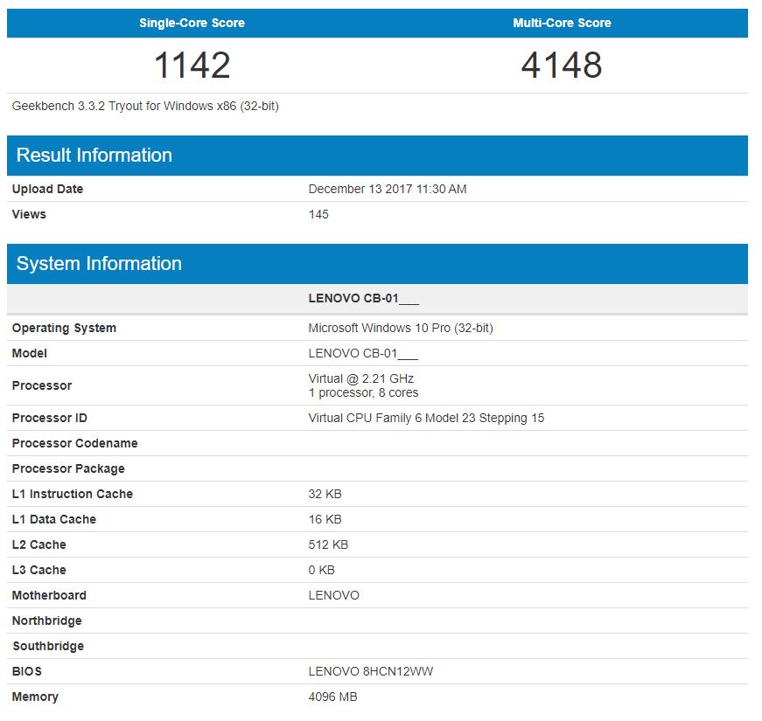Click the Processor Package label
762x721 pixels.
point(68,468)
